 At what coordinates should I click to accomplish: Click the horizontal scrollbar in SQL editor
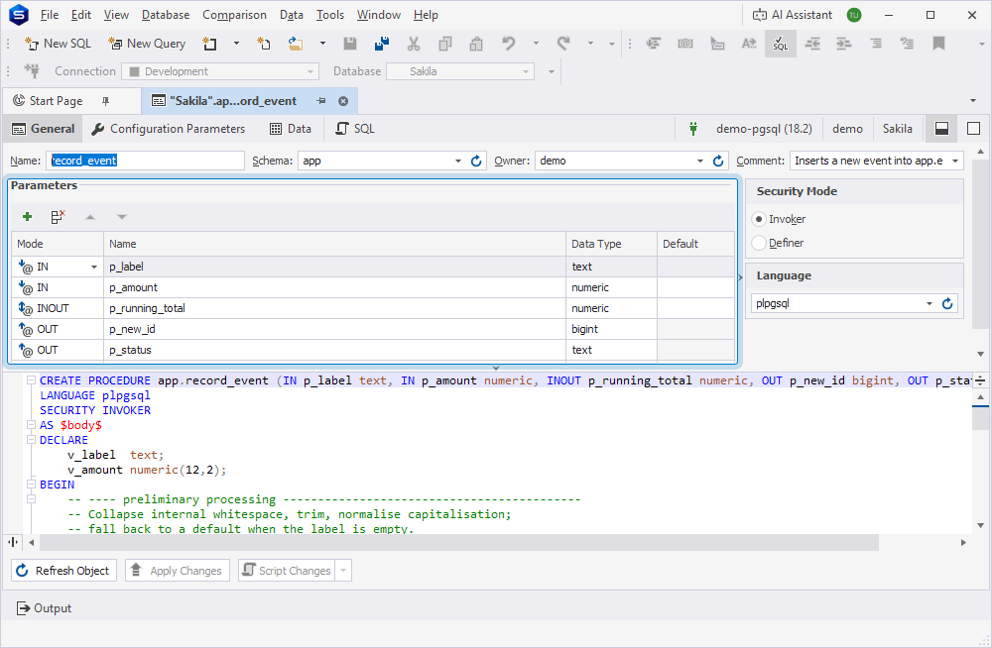(459, 542)
